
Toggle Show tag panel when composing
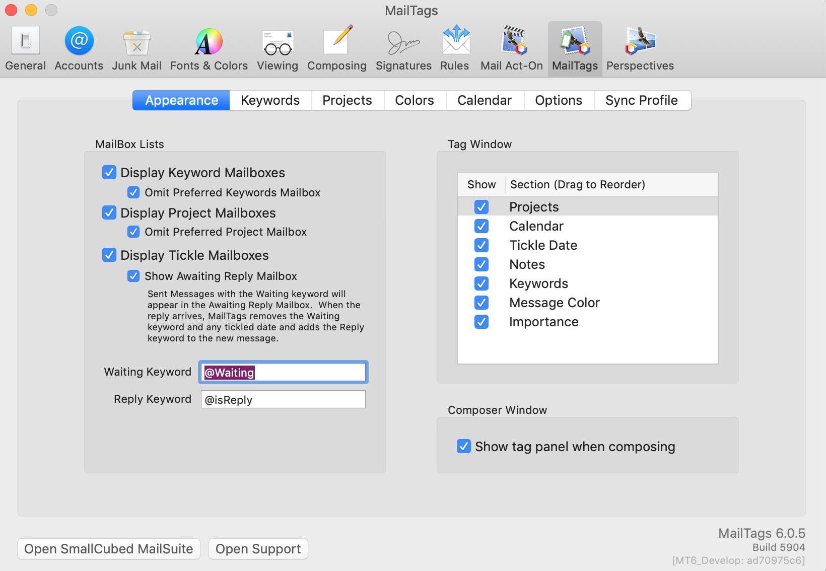[x=463, y=446]
